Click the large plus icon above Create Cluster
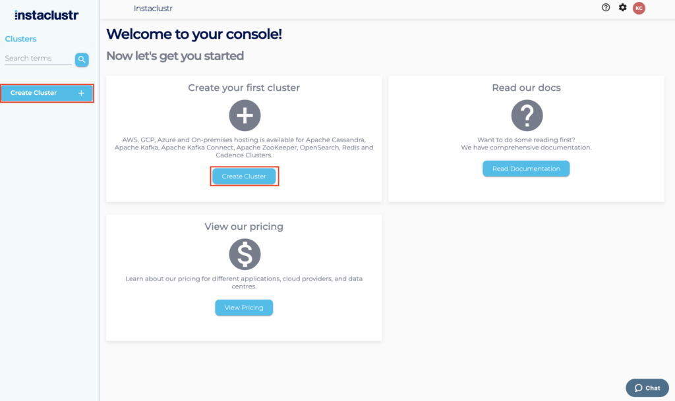The height and width of the screenshot is (401, 675). pos(244,115)
